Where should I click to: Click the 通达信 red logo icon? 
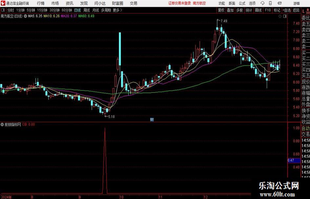pyautogui.click(x=3, y=3)
